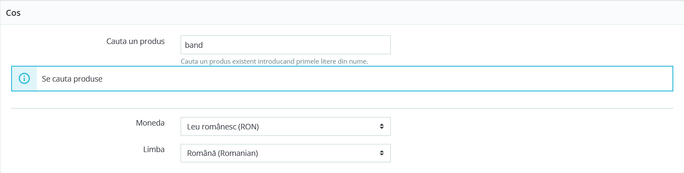Screen dimensions: 684x173
Task: Click the up-down arrow icon on Moneda select
Action: click(381, 126)
